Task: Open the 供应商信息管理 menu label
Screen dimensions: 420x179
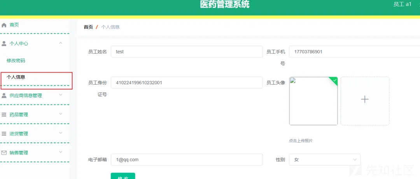Action: click(x=26, y=96)
